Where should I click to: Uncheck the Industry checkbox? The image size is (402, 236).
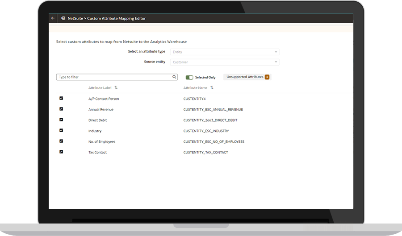click(61, 130)
